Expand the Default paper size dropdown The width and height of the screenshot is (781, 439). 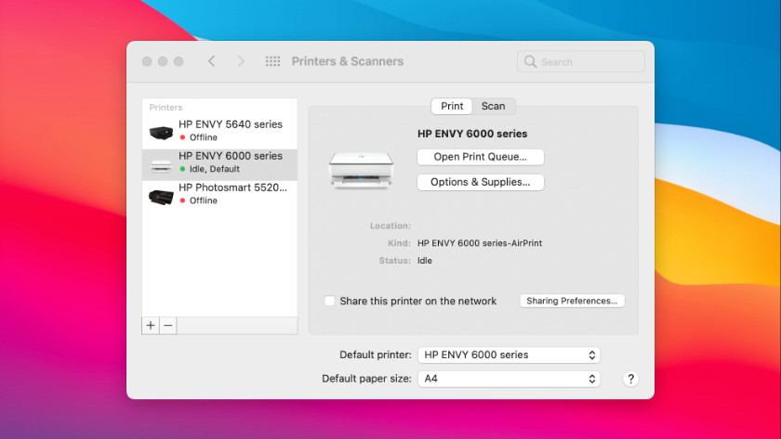click(x=508, y=379)
